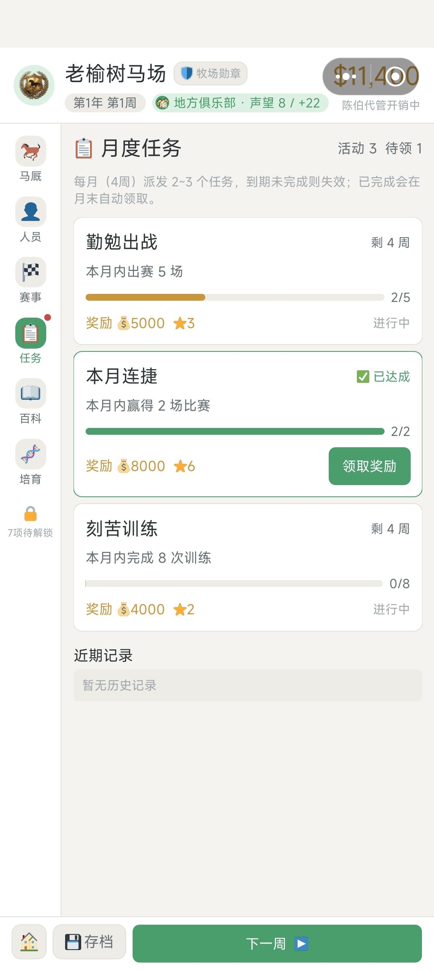Open the 培育 DNA breeding icon

[x=31, y=454]
